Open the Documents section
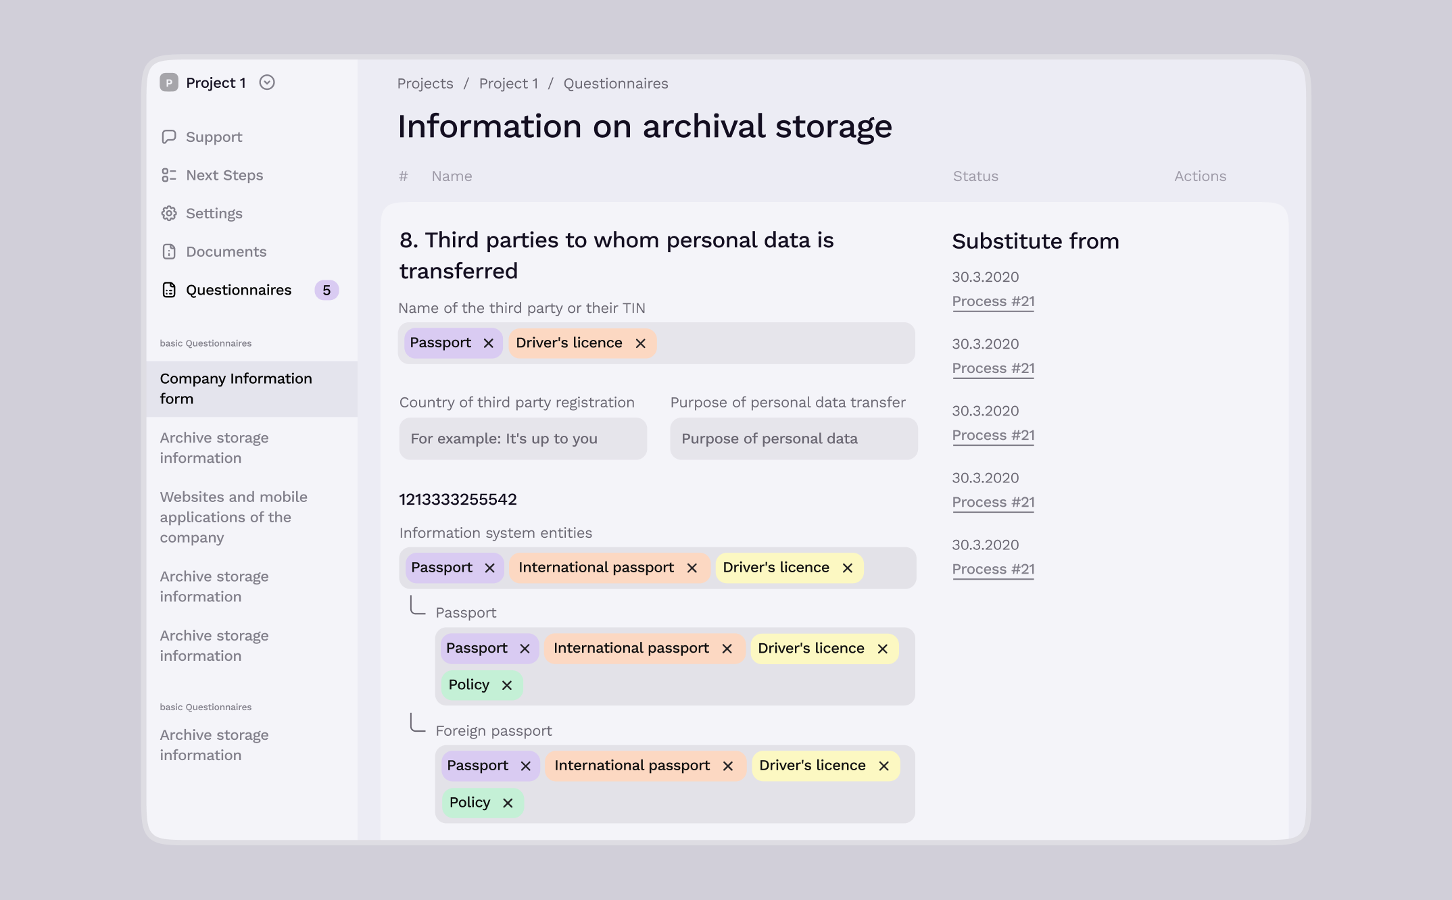1452x900 pixels. (214, 251)
